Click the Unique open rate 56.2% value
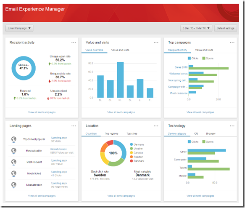 [60, 60]
